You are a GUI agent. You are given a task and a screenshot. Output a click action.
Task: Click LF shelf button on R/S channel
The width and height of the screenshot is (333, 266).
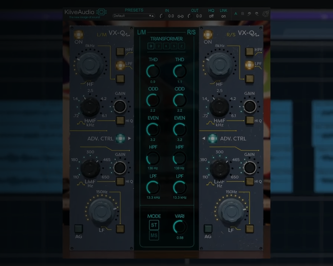[249, 229]
